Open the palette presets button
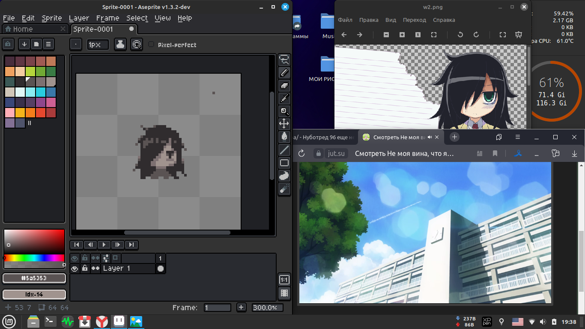Image resolution: width=585 pixels, height=329 pixels. (x=36, y=44)
